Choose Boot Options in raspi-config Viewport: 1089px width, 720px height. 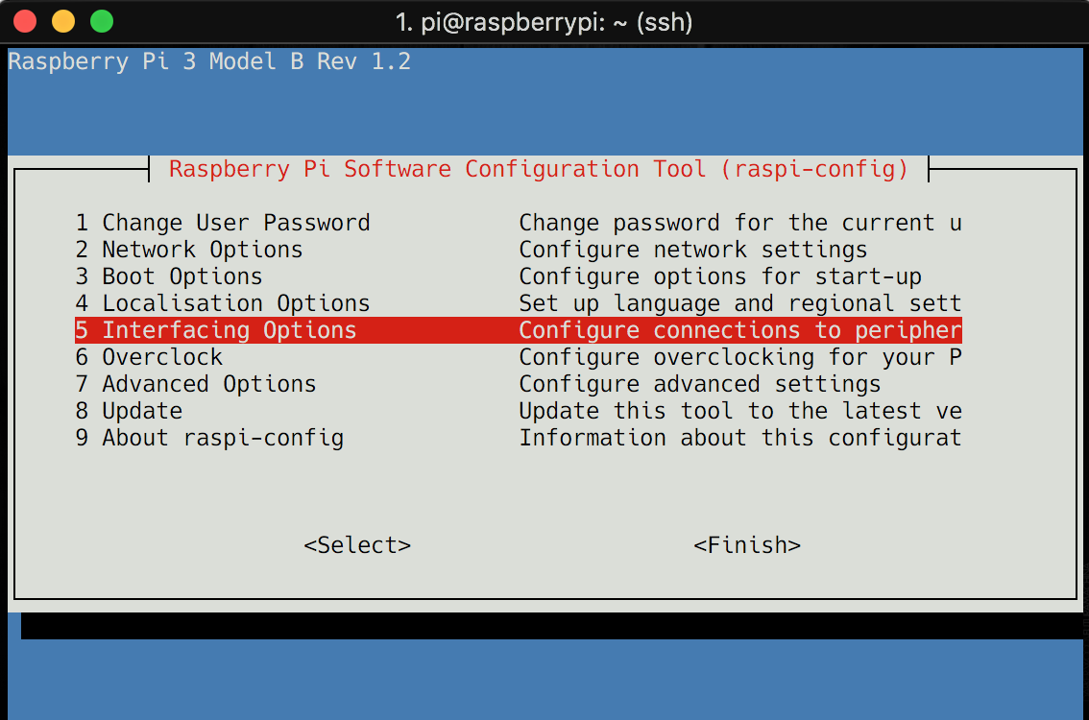click(x=519, y=276)
